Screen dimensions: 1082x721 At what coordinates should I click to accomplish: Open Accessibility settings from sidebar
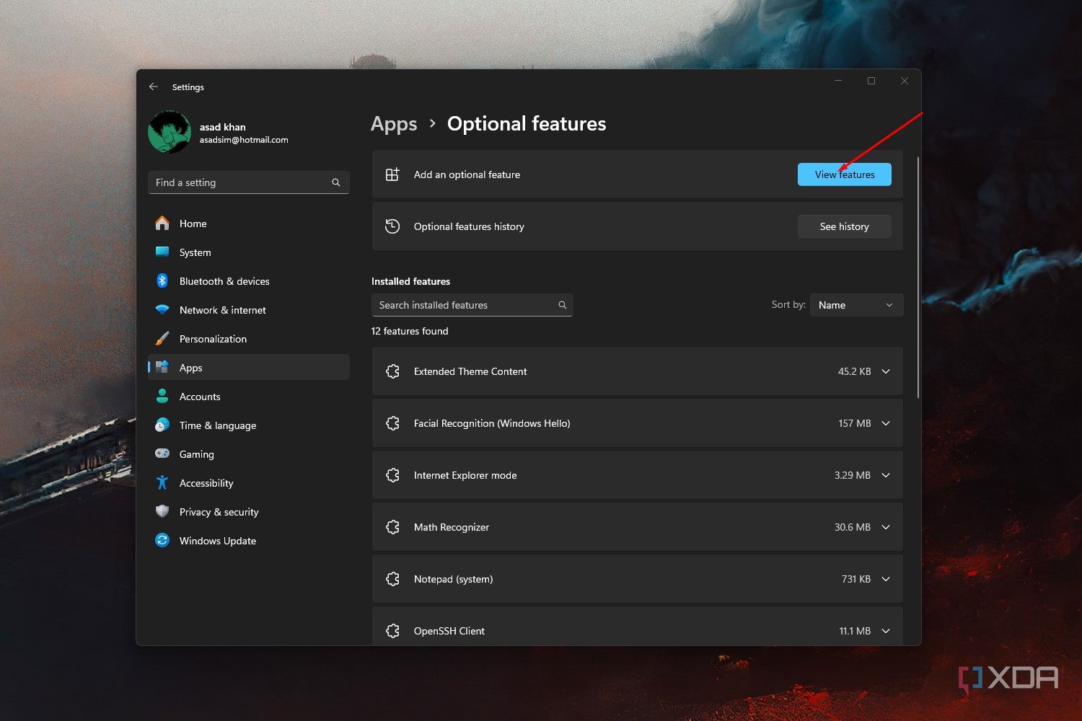(x=249, y=483)
